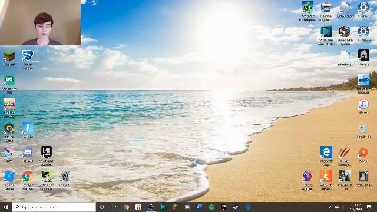Open Task View on the taskbar

[x=114, y=207]
